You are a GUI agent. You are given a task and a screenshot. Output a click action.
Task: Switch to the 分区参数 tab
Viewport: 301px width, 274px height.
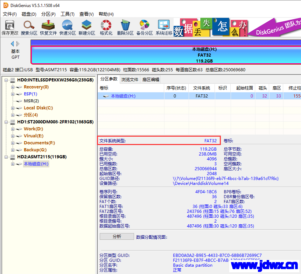109,79
